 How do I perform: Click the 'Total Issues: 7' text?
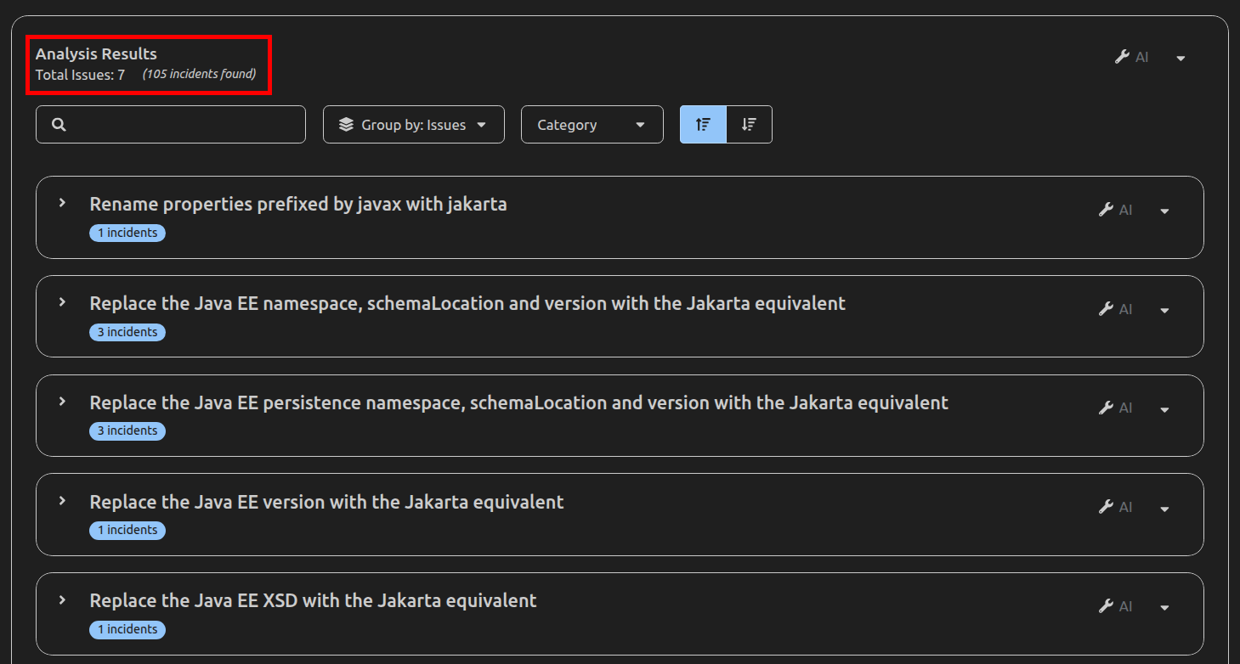click(80, 75)
